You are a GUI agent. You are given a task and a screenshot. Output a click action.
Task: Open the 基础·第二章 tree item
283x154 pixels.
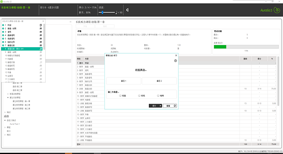[x=17, y=87]
